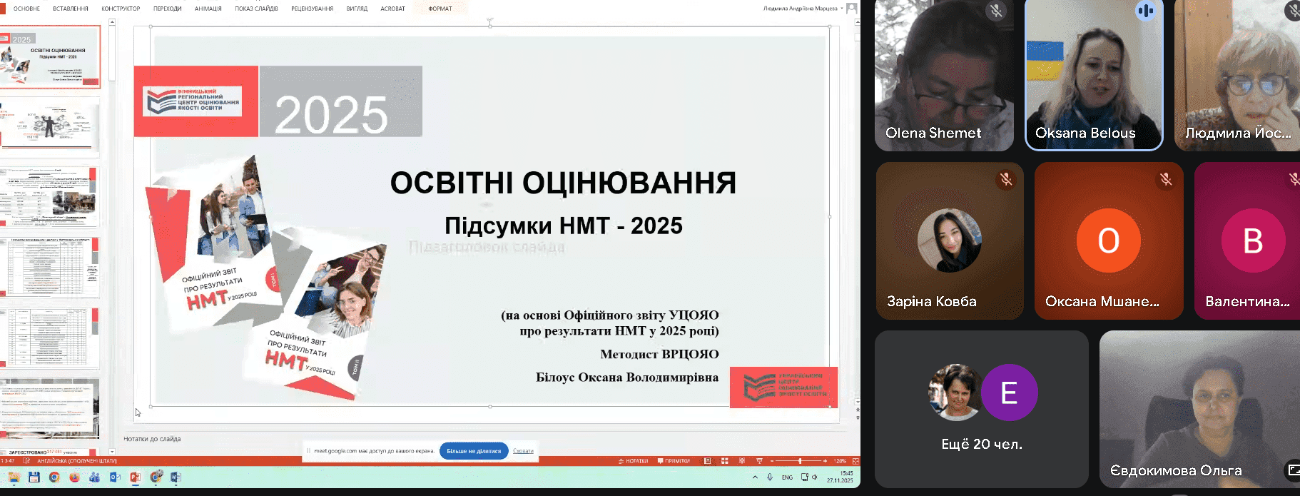Open the ФОРМАТ ribbon tab
Screen dimensions: 1300x496
[440, 9]
